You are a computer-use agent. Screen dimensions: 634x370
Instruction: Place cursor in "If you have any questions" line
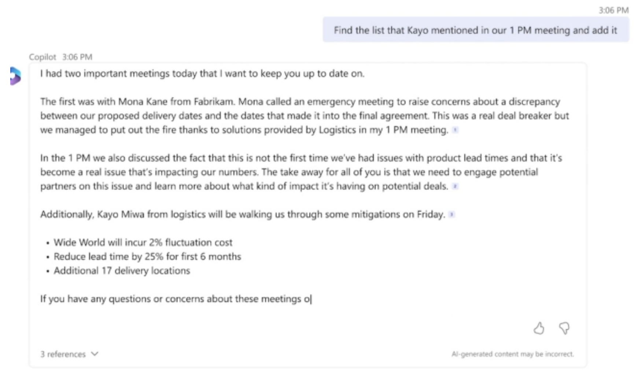click(176, 299)
